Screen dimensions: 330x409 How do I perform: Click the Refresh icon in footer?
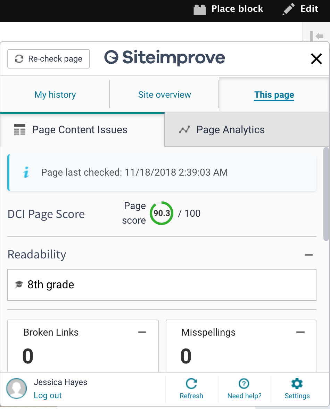pos(191,384)
